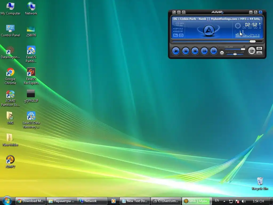Select the Google Chrome desktop shortcut

tap(10, 76)
